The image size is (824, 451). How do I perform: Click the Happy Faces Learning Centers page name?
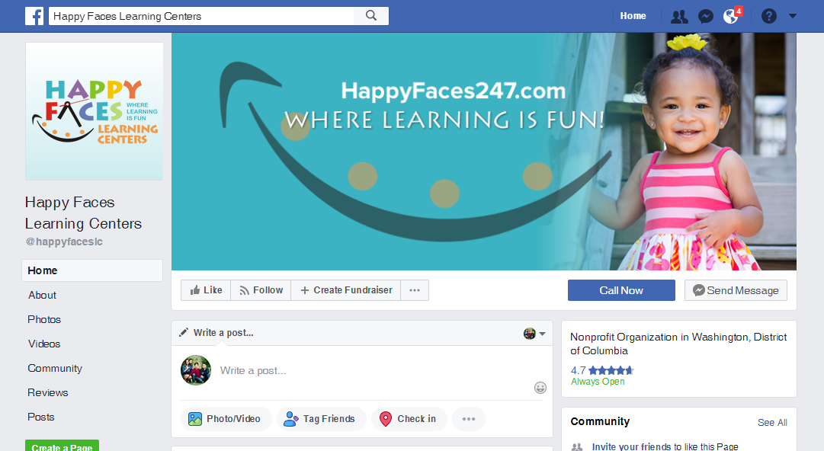[x=83, y=213]
